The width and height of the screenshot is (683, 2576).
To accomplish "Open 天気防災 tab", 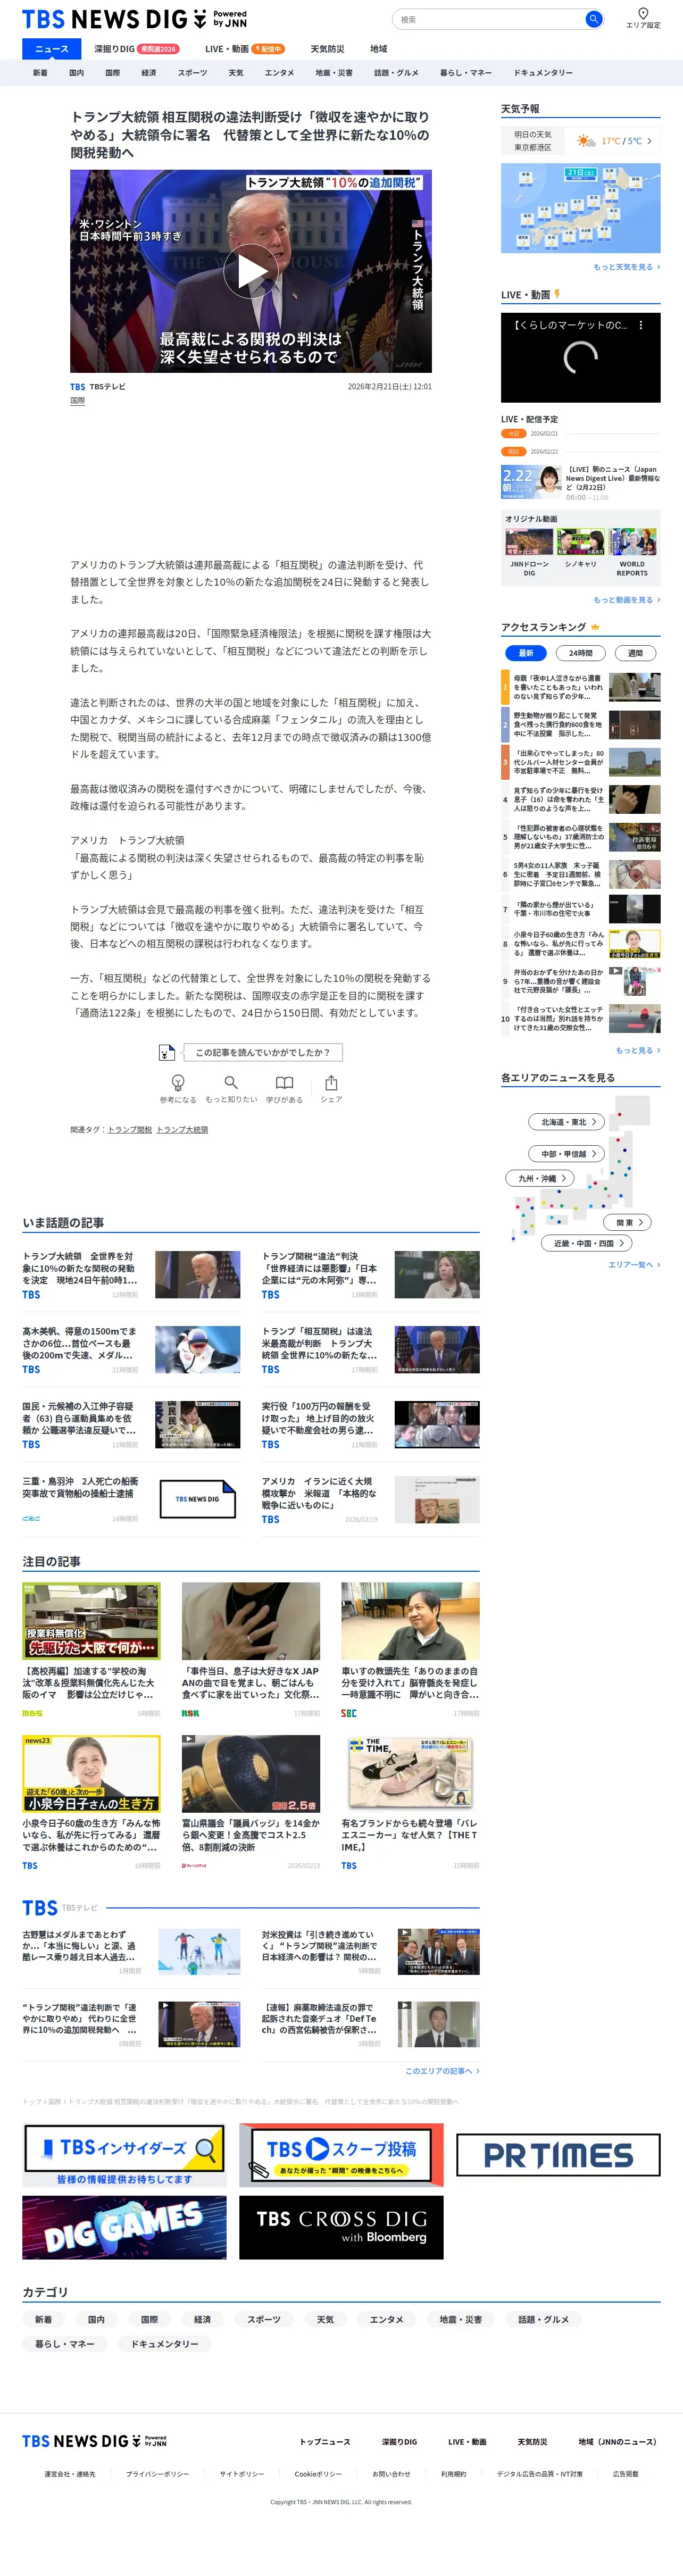I will pos(327,49).
